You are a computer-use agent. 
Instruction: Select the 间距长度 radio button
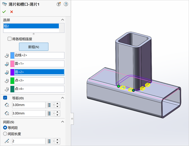[x=5, y=134]
